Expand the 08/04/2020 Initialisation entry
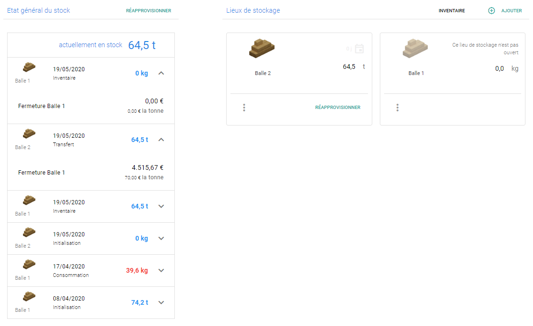533x326 pixels. pyautogui.click(x=161, y=302)
